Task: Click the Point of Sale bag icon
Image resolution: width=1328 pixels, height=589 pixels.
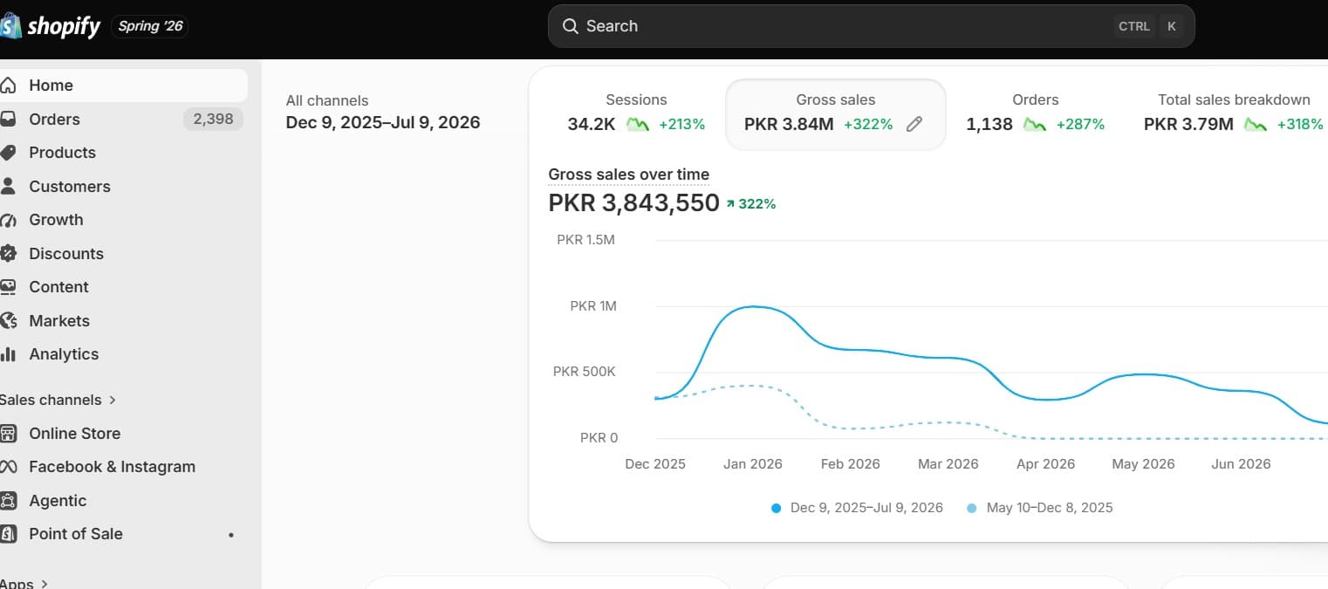Action: click(x=9, y=534)
